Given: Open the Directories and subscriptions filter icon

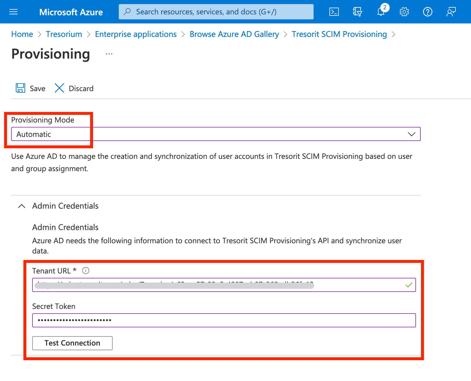Looking at the screenshot, I should (357, 12).
